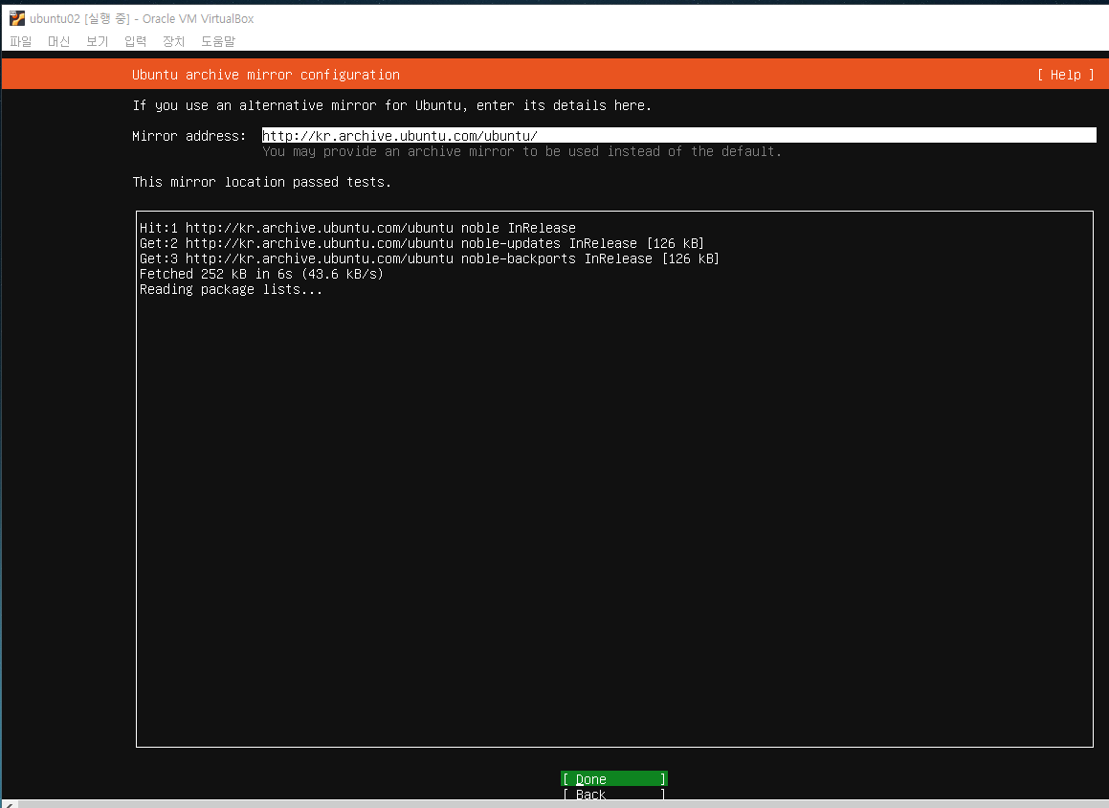Open the 머신 menu

point(58,41)
